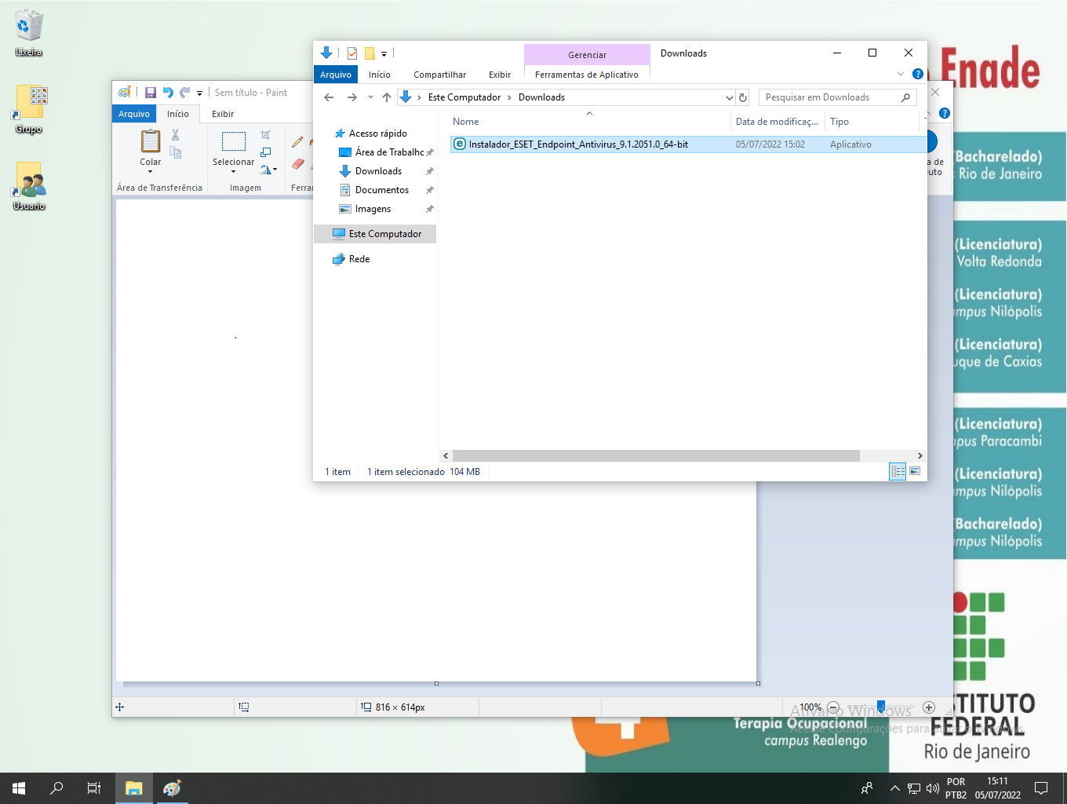
Task: Open Paint's quick access toolbar customization arrow
Action: pyautogui.click(x=199, y=93)
